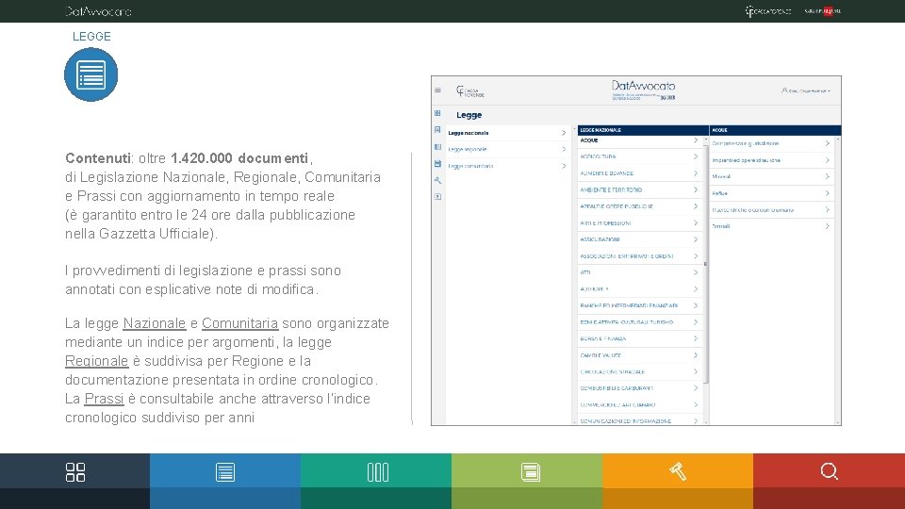Select Legge comunitaria in the left list
Screen dimensions: 905x509
[507, 166]
